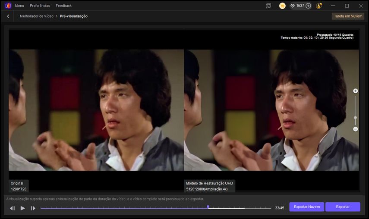Image resolution: width=369 pixels, height=219 pixels.
Task: Click Exportar Nuvem button
Action: (307, 207)
